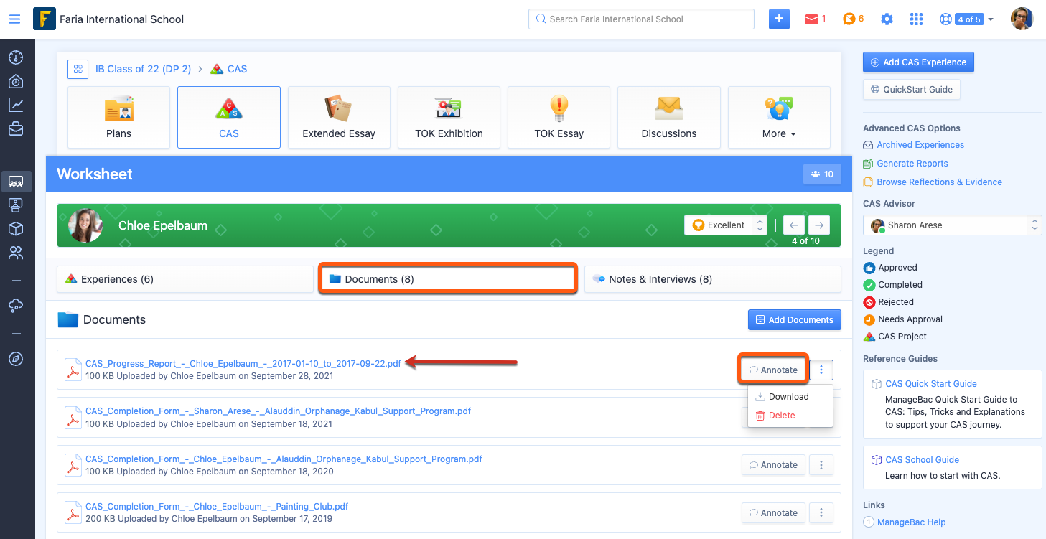Open Chloe_Epelbaum Alauddin Orphanage completion form link
This screenshot has height=539, width=1046.
click(284, 459)
